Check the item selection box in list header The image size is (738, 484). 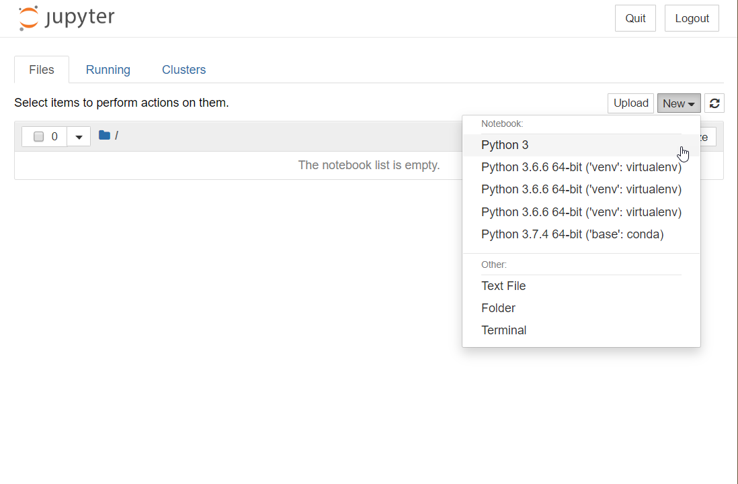click(x=38, y=136)
